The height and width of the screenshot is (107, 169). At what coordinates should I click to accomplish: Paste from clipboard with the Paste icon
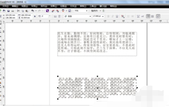[x=27, y=11]
